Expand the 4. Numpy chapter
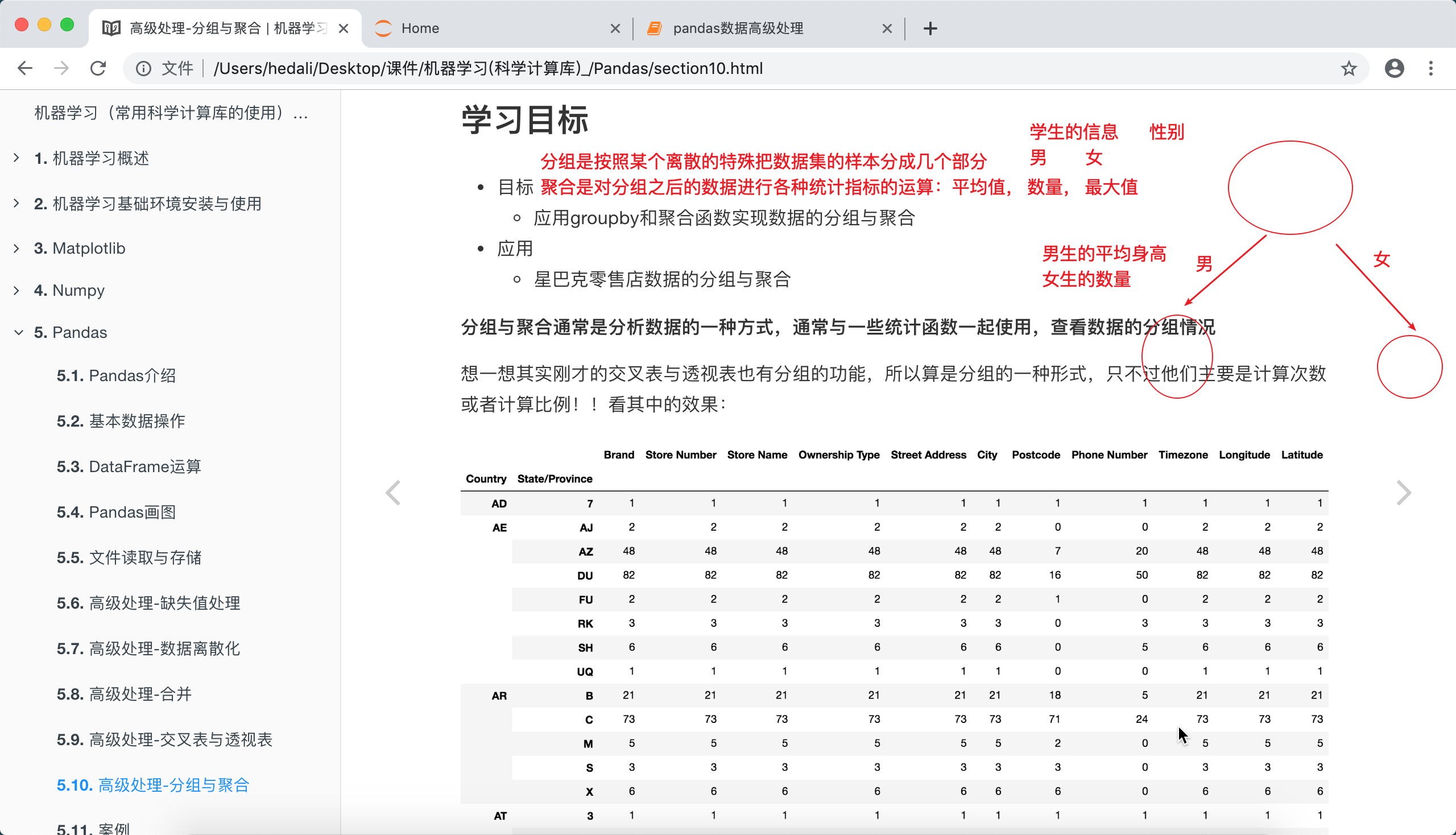 (x=16, y=290)
